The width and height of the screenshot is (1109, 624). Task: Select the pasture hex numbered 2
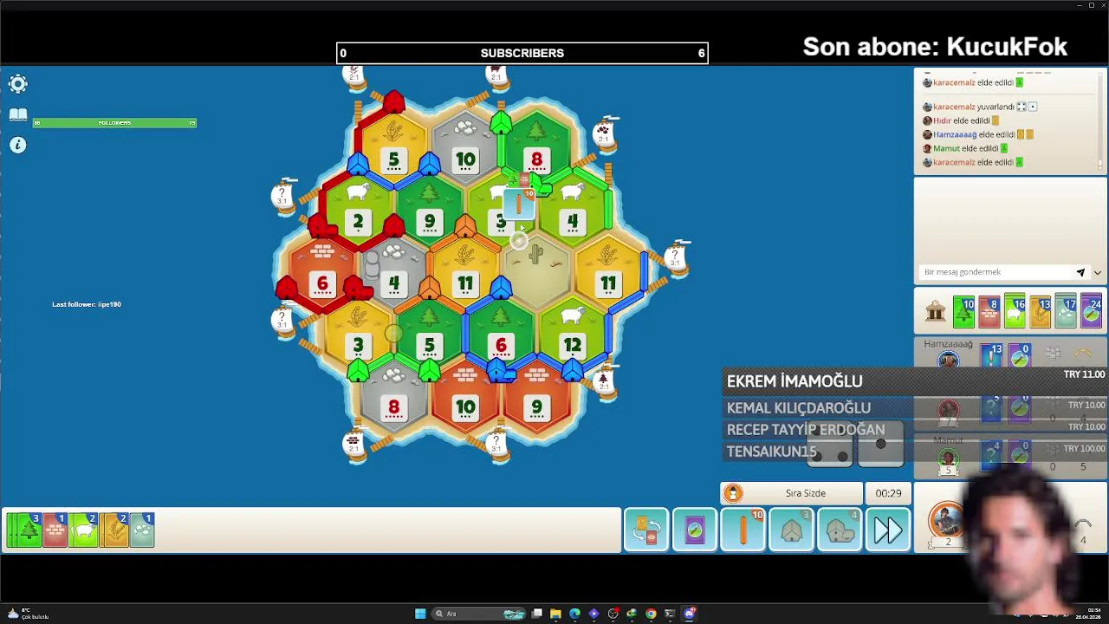coord(358,212)
